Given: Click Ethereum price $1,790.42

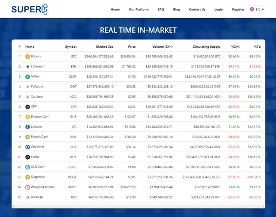Looking at the screenshot, I should [129, 66].
